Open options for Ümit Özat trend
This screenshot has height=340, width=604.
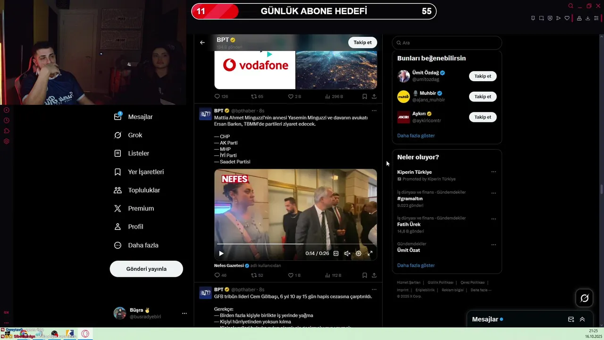pos(494,245)
